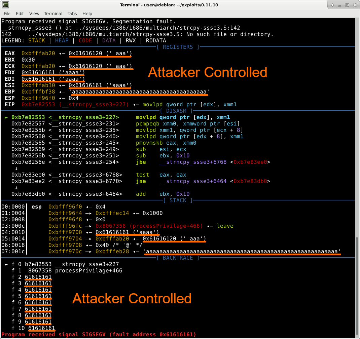Open the Terminal menu
Screen dimensions: 360x339
point(53,13)
